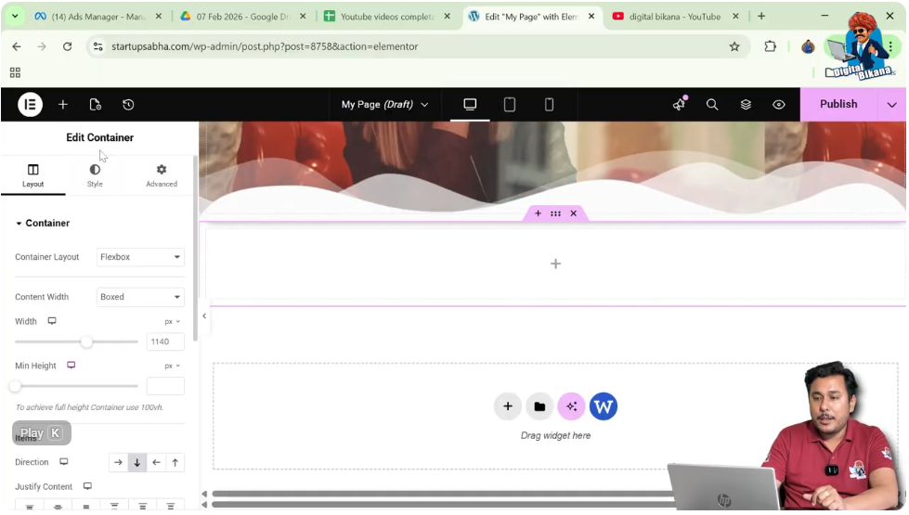Expand the Publish options arrow

click(892, 105)
